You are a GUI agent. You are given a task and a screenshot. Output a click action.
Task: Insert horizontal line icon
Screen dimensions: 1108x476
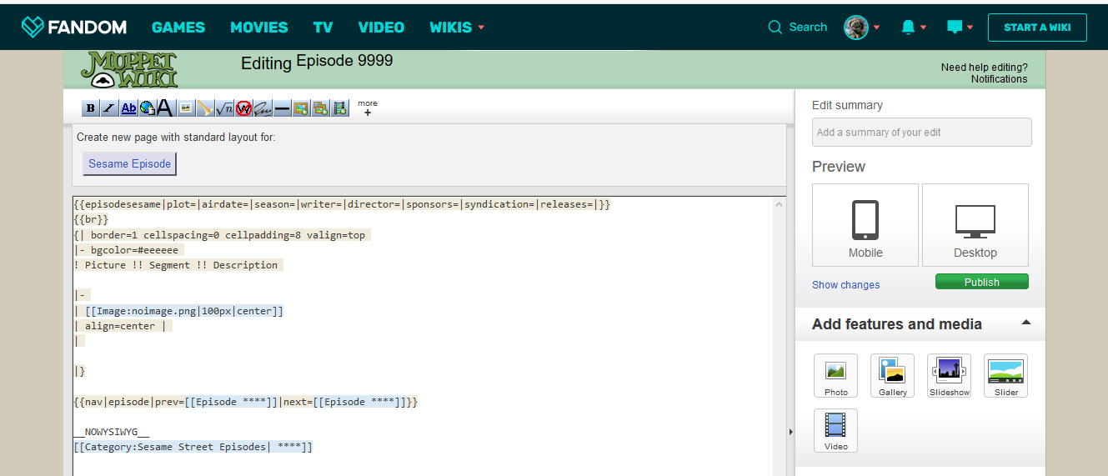(282, 108)
